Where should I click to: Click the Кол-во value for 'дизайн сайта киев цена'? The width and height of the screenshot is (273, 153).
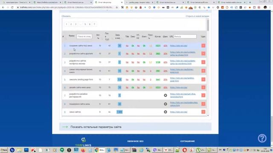(x=158, y=88)
